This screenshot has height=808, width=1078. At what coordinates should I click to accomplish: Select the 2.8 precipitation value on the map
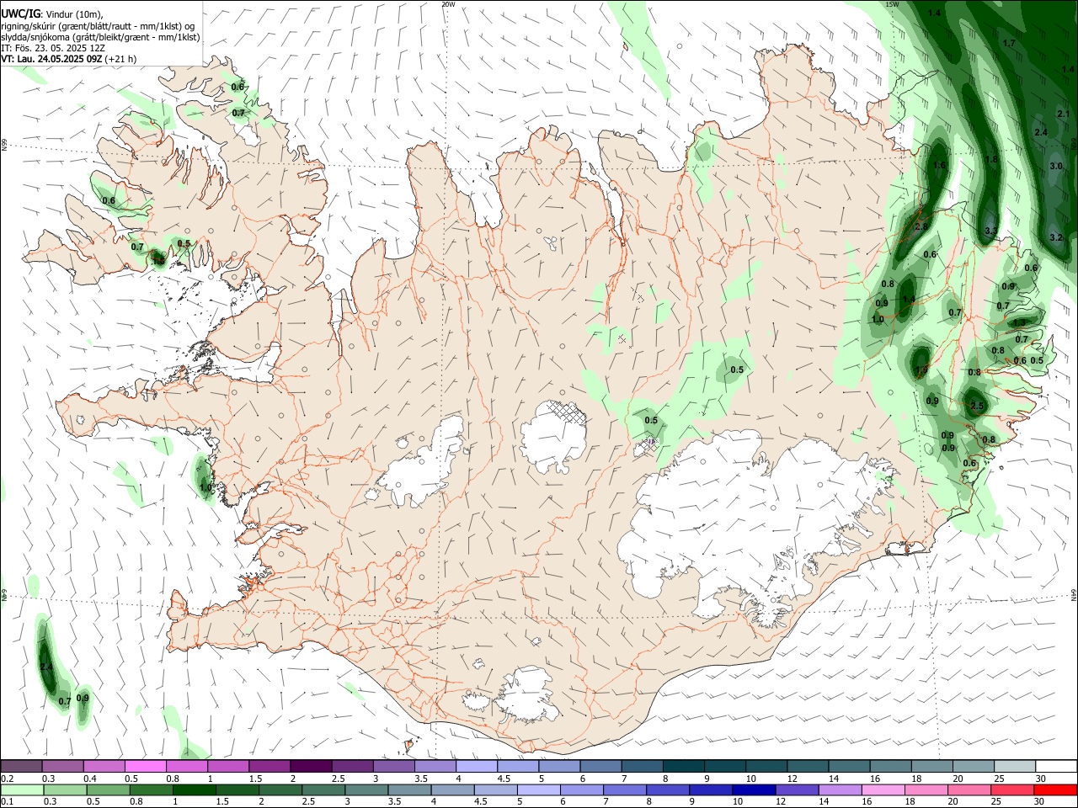coord(921,227)
